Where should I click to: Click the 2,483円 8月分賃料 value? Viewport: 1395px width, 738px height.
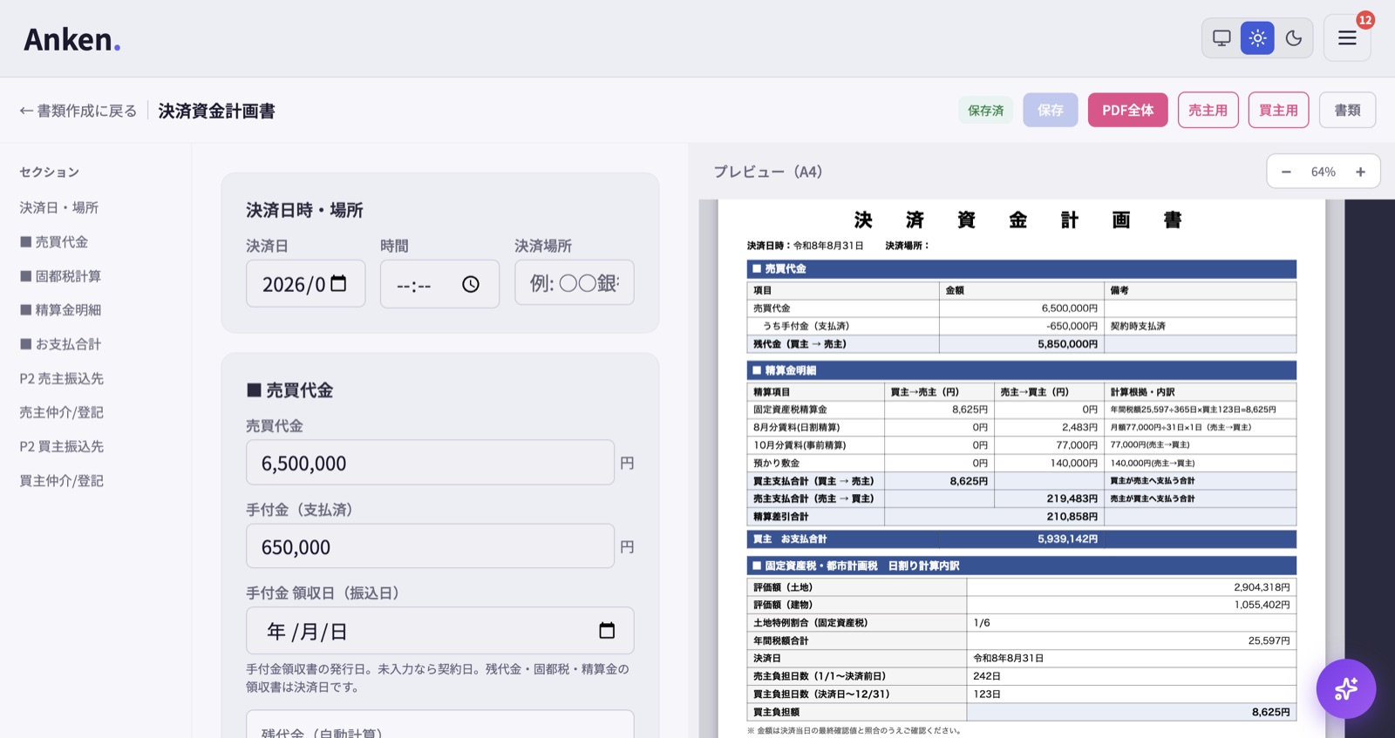(x=1079, y=427)
